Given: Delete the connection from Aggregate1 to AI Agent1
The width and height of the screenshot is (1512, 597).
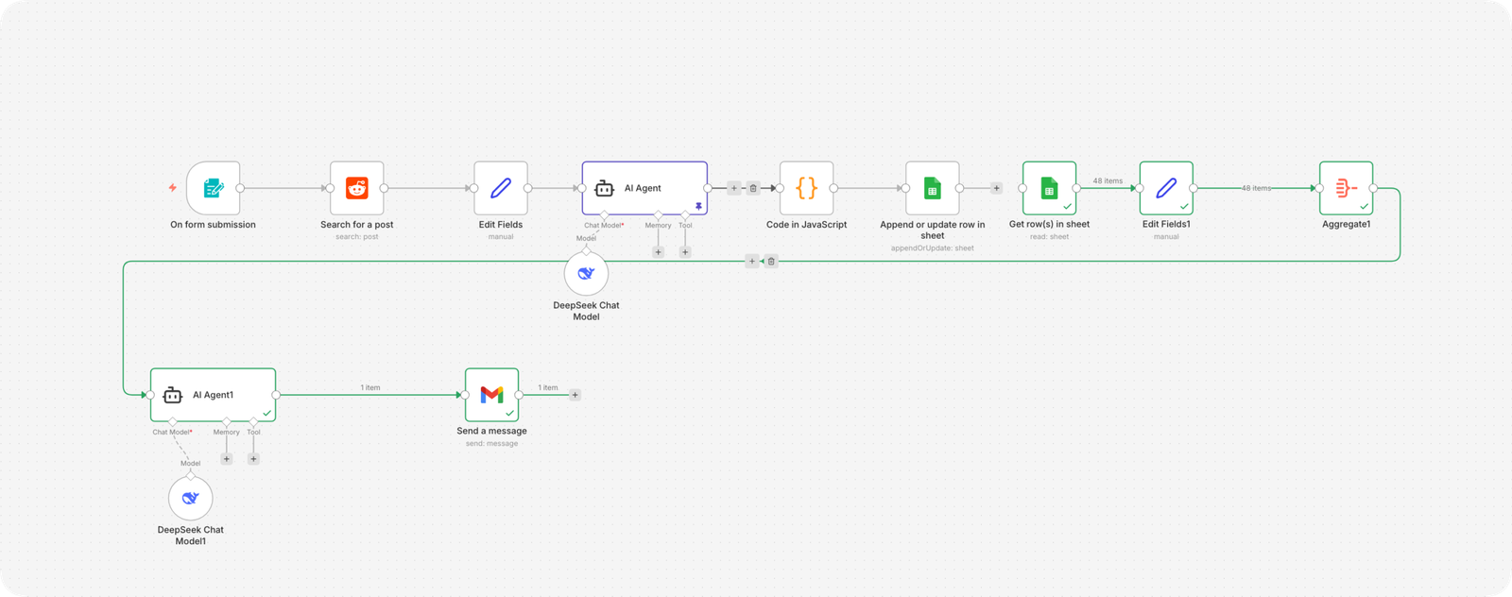Looking at the screenshot, I should click(771, 262).
